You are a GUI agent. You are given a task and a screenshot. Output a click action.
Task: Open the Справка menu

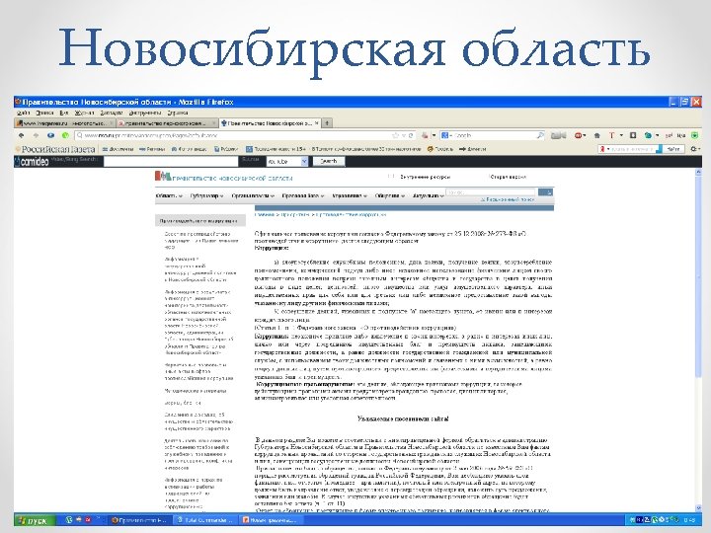(178, 113)
